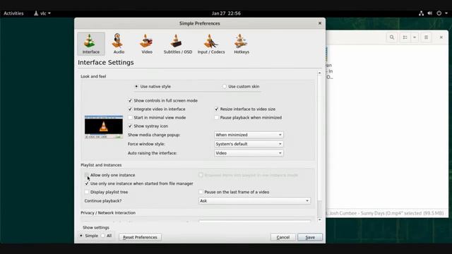Enable Pause playback when minimized
Viewport: 452px width, 254px height.
(x=248, y=118)
